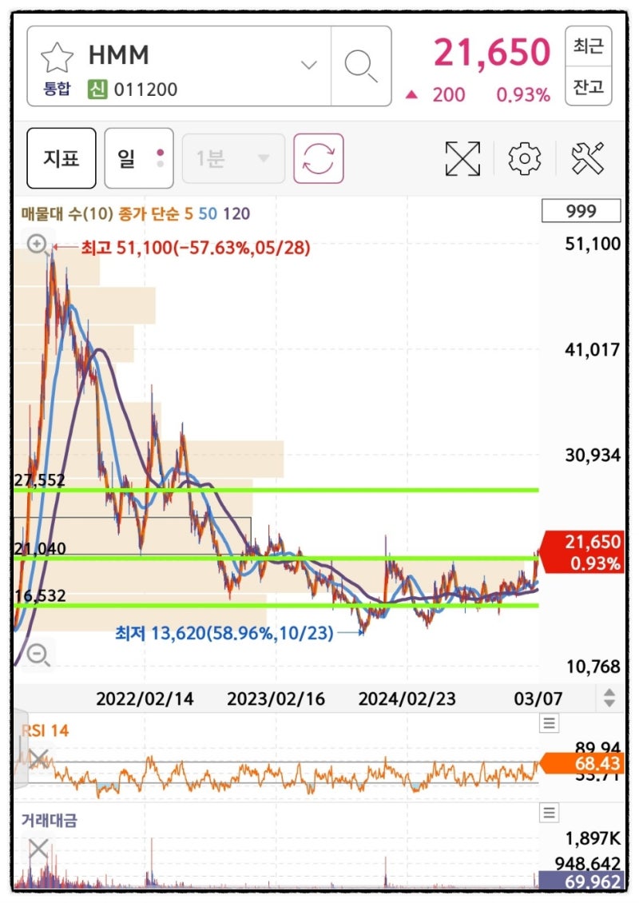This screenshot has height=903, width=639.
Task: Open the stock search magnifier
Action: 361,66
